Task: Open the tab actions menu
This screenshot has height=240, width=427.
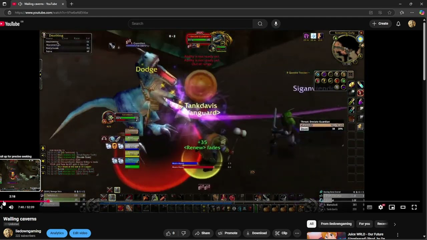Action: 4,4
